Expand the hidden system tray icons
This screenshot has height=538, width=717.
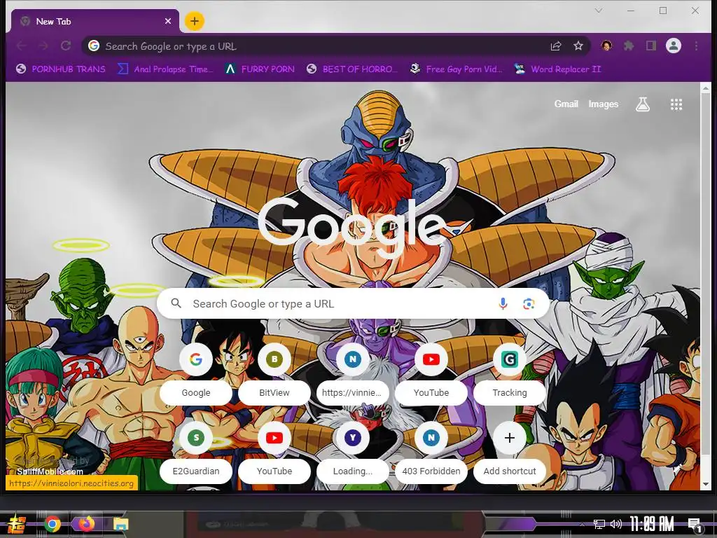pyautogui.click(x=582, y=524)
